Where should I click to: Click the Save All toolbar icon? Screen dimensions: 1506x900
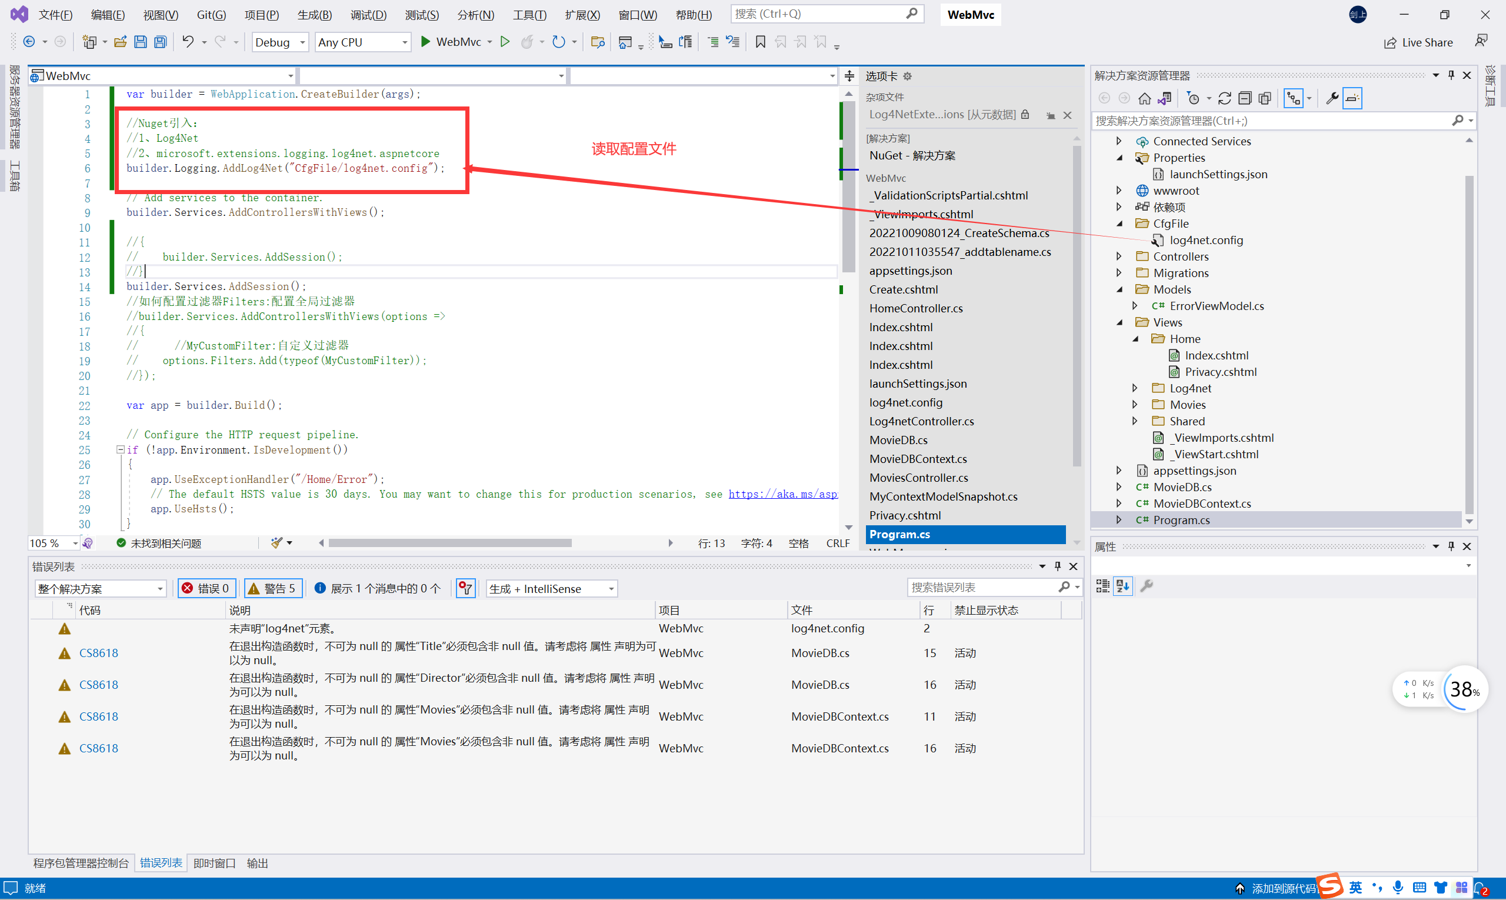[x=160, y=42]
